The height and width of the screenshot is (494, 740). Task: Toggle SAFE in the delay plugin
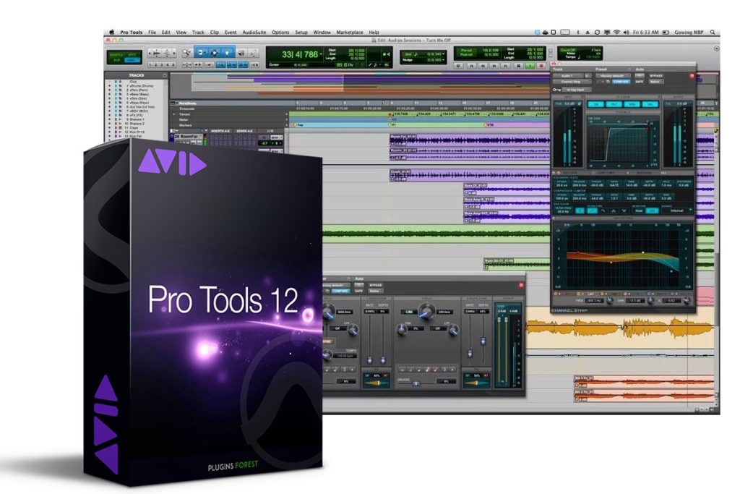coord(358,291)
